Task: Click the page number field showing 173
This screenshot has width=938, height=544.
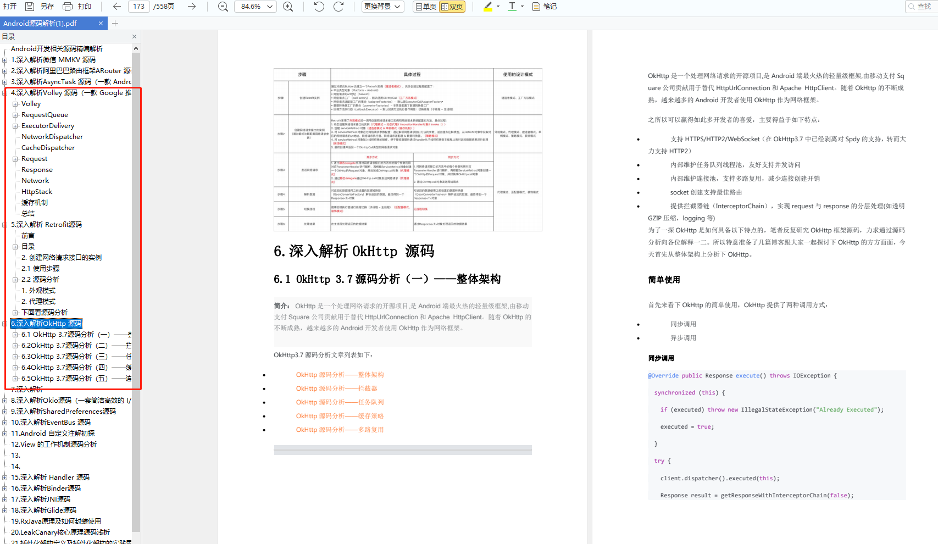Action: pos(139,7)
